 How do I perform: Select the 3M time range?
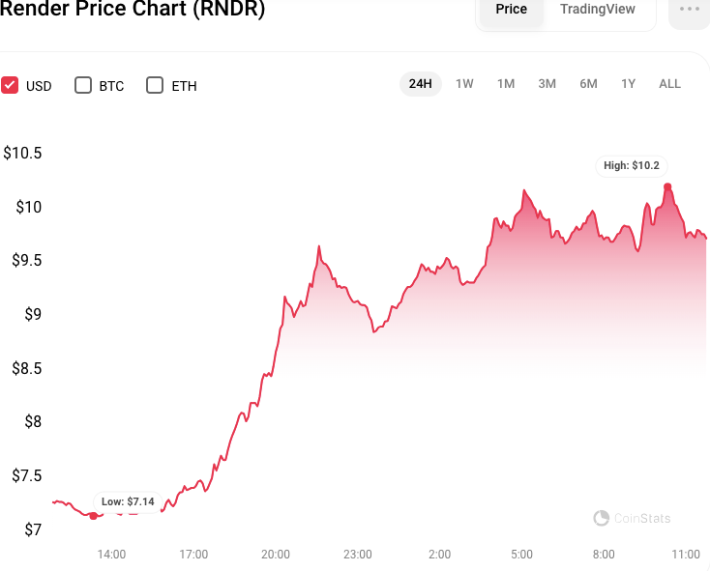click(x=547, y=84)
